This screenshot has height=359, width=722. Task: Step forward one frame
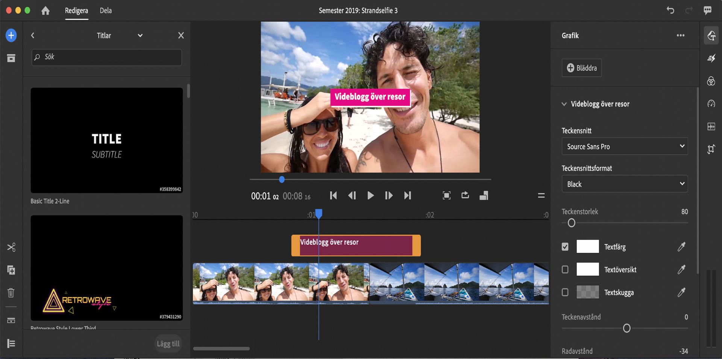[389, 195]
